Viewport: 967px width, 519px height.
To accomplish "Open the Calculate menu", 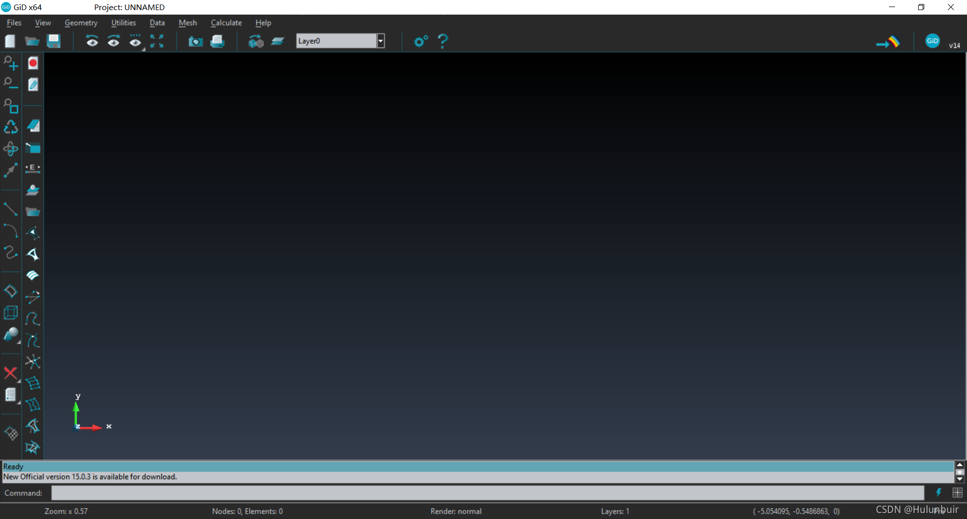I will [x=226, y=23].
